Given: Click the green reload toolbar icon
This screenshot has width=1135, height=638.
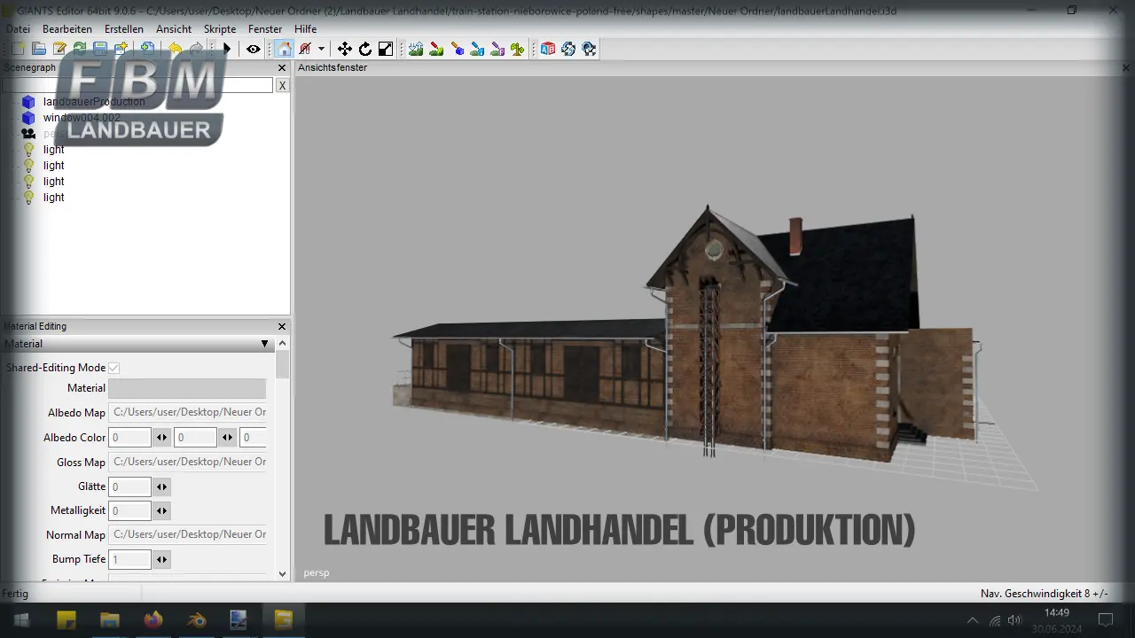Looking at the screenshot, I should (80, 49).
